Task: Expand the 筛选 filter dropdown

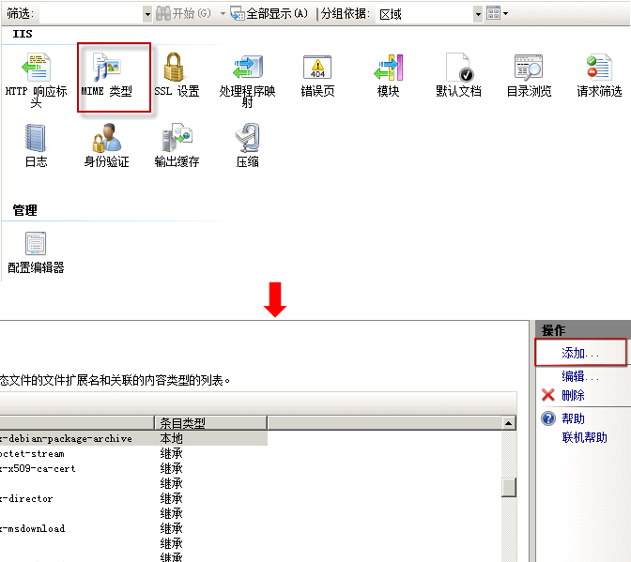Action: (x=147, y=14)
